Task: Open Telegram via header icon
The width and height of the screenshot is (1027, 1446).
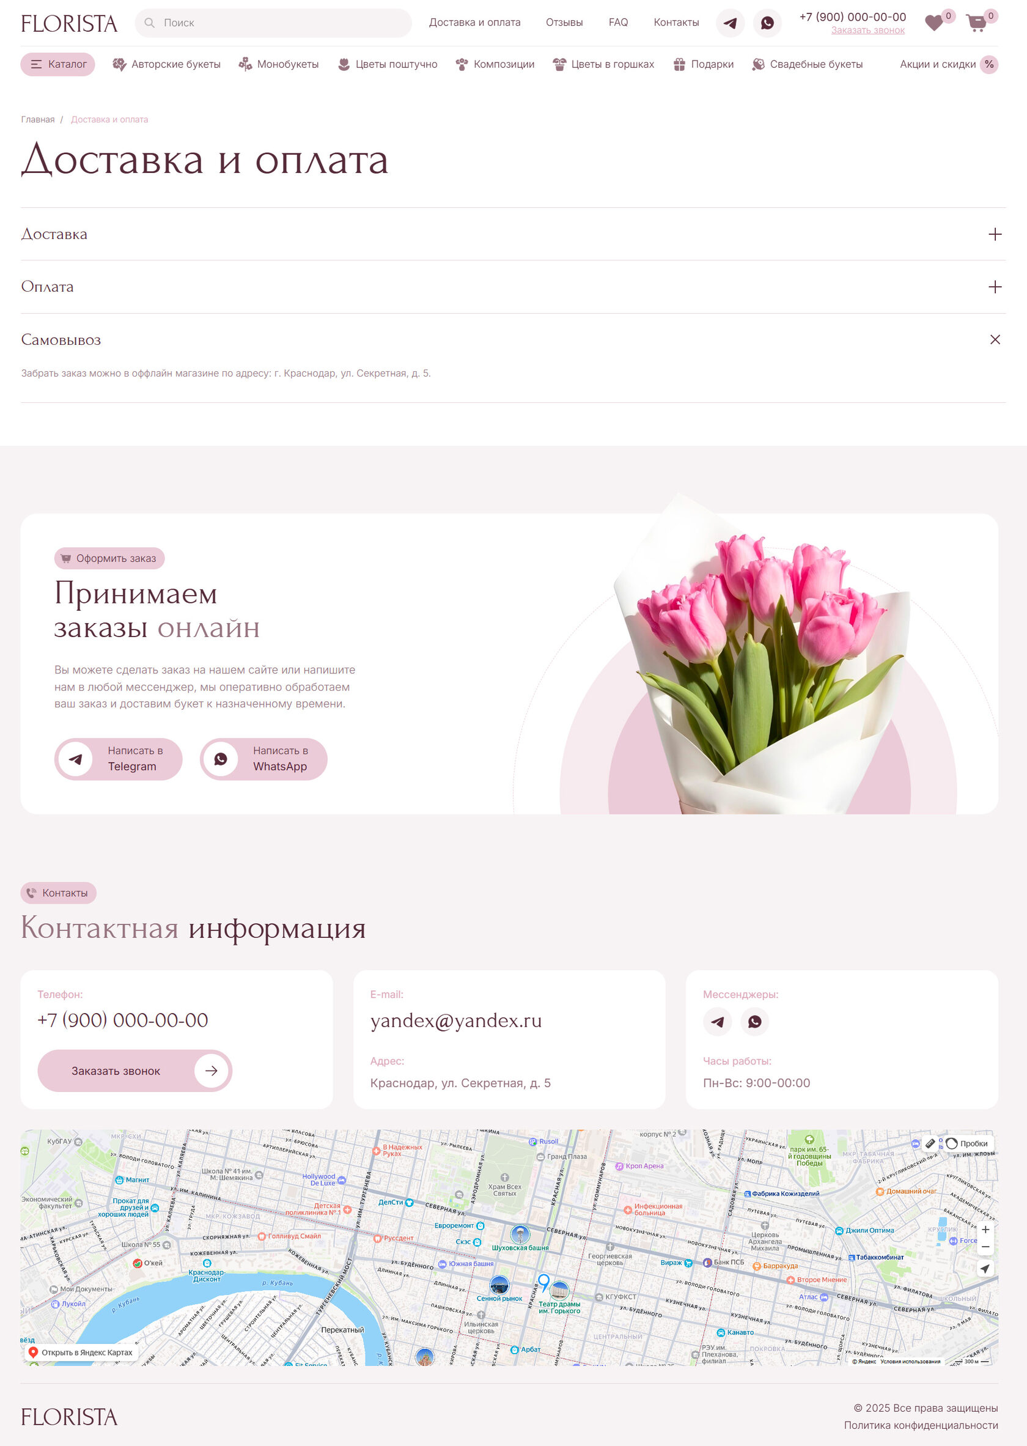Action: (x=730, y=23)
